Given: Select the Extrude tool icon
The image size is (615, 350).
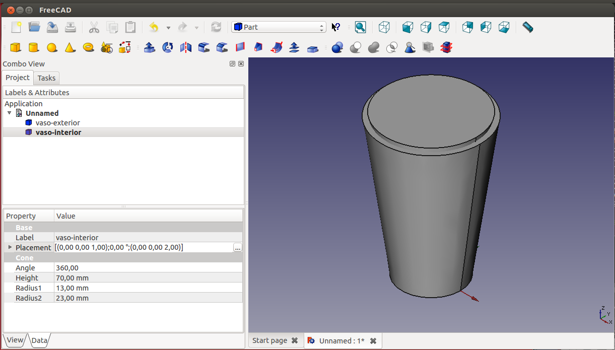Looking at the screenshot, I should coord(149,47).
